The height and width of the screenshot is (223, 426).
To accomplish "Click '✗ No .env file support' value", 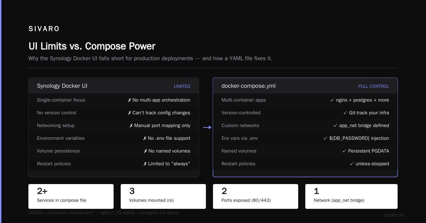I will pos(166,138).
